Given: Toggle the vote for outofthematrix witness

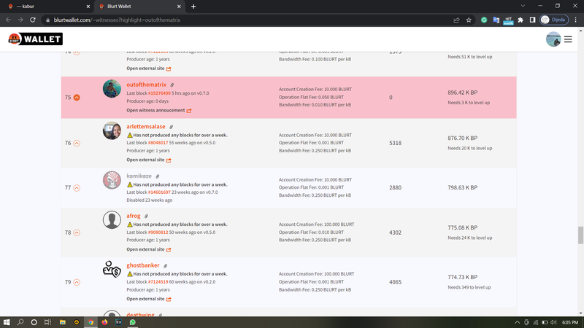Looking at the screenshot, I should pyautogui.click(x=77, y=98).
